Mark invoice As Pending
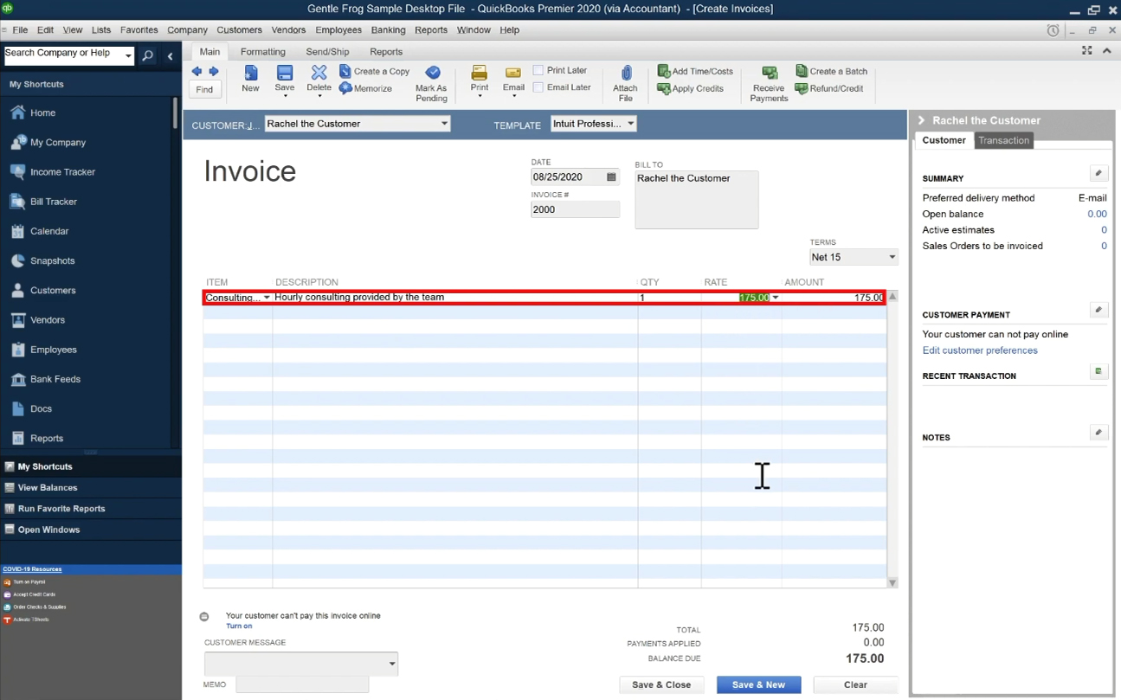 click(x=431, y=83)
